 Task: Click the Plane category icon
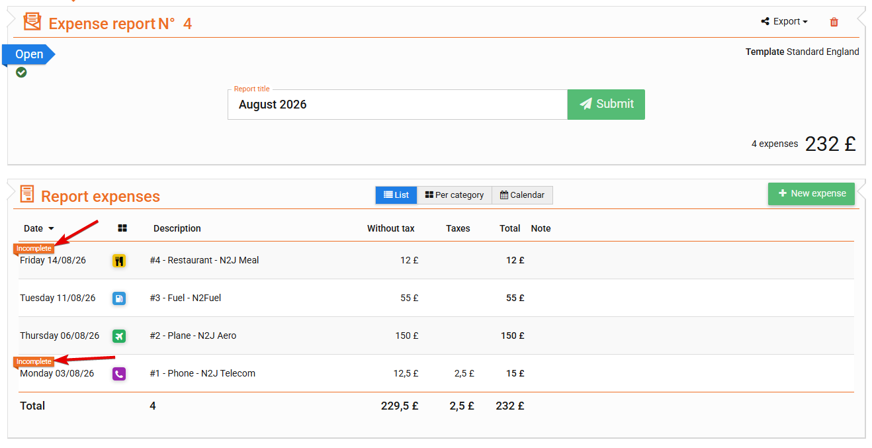pos(119,336)
